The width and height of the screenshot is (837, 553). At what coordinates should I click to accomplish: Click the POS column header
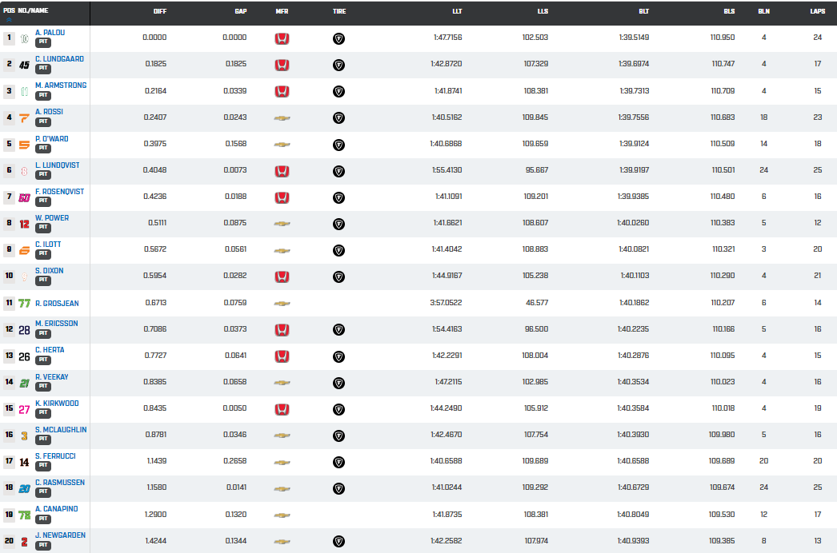coord(9,12)
